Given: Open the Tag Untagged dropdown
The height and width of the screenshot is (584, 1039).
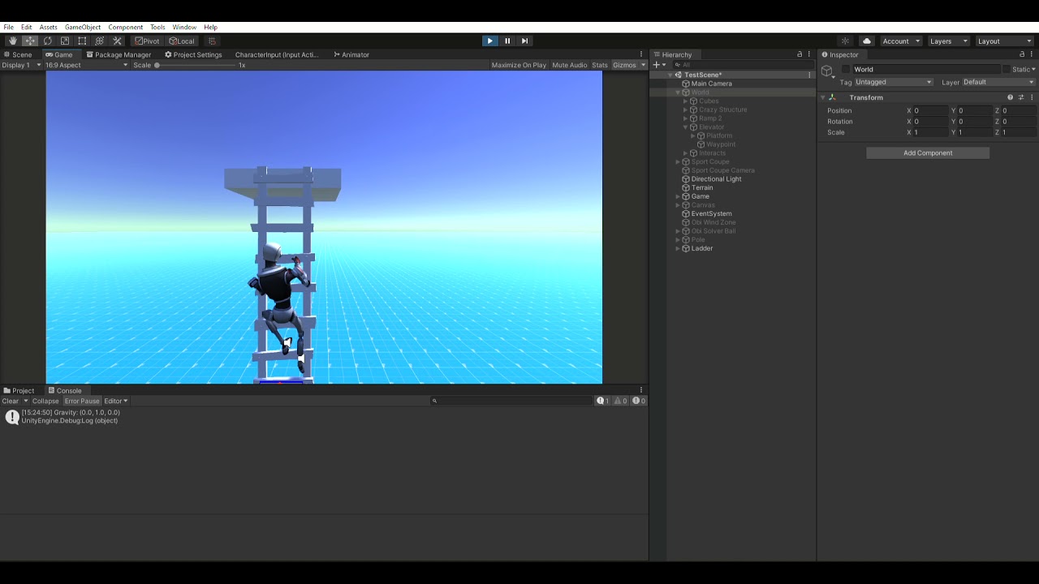Looking at the screenshot, I should point(893,82).
